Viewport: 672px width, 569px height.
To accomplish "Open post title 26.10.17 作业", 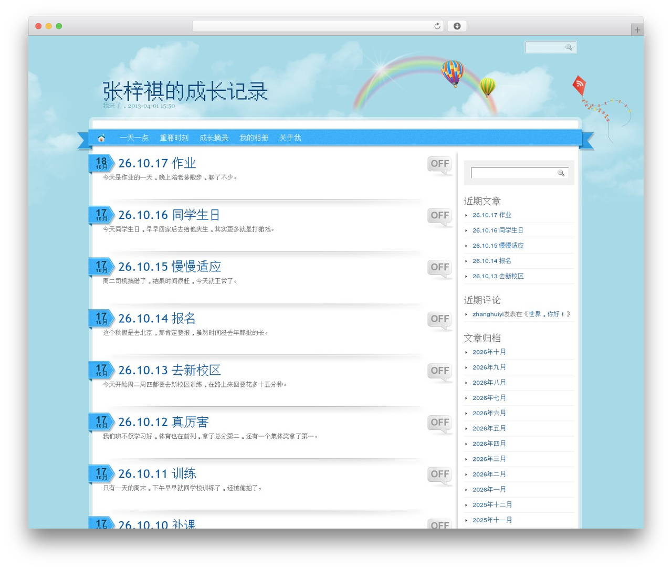I will [157, 163].
